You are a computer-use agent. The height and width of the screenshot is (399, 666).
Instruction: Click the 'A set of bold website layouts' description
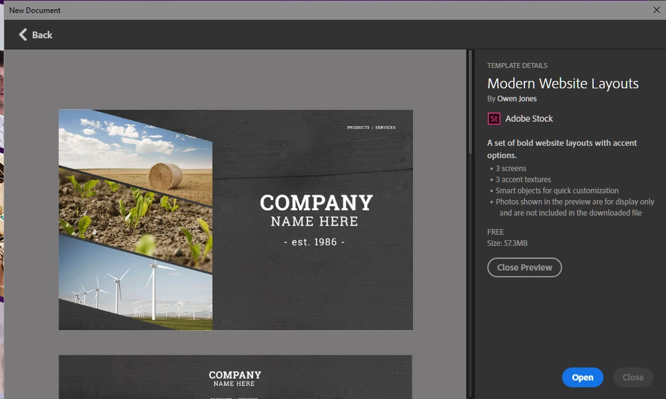pyautogui.click(x=561, y=149)
